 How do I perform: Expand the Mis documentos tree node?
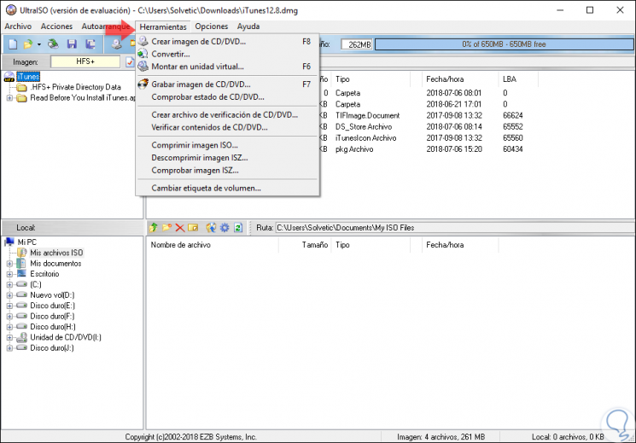[9, 264]
